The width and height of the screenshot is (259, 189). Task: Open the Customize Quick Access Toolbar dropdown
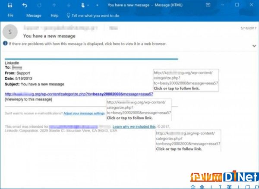click(97, 5)
